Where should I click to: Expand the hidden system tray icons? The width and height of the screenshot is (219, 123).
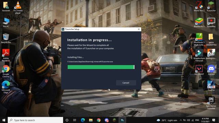[181, 120]
